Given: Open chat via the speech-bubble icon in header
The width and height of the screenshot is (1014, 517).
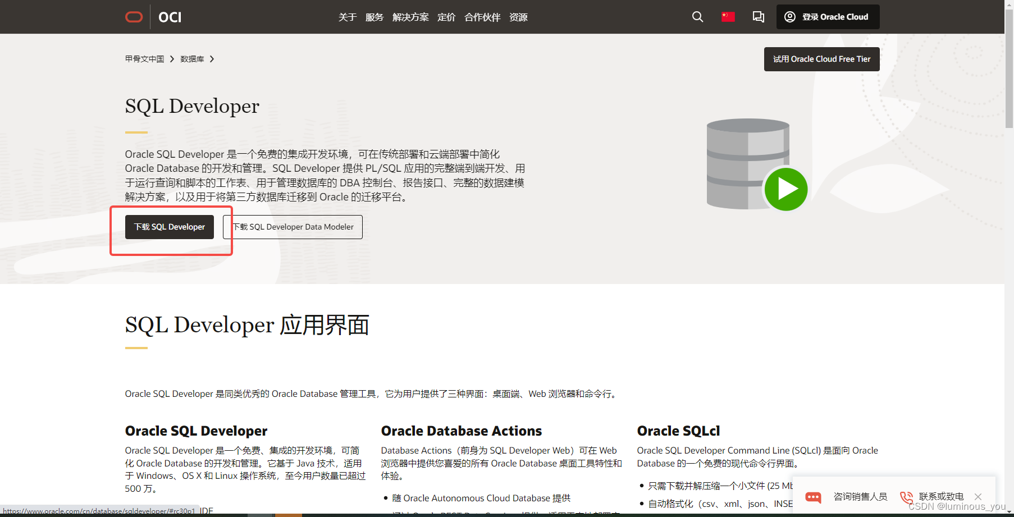Looking at the screenshot, I should tap(758, 17).
